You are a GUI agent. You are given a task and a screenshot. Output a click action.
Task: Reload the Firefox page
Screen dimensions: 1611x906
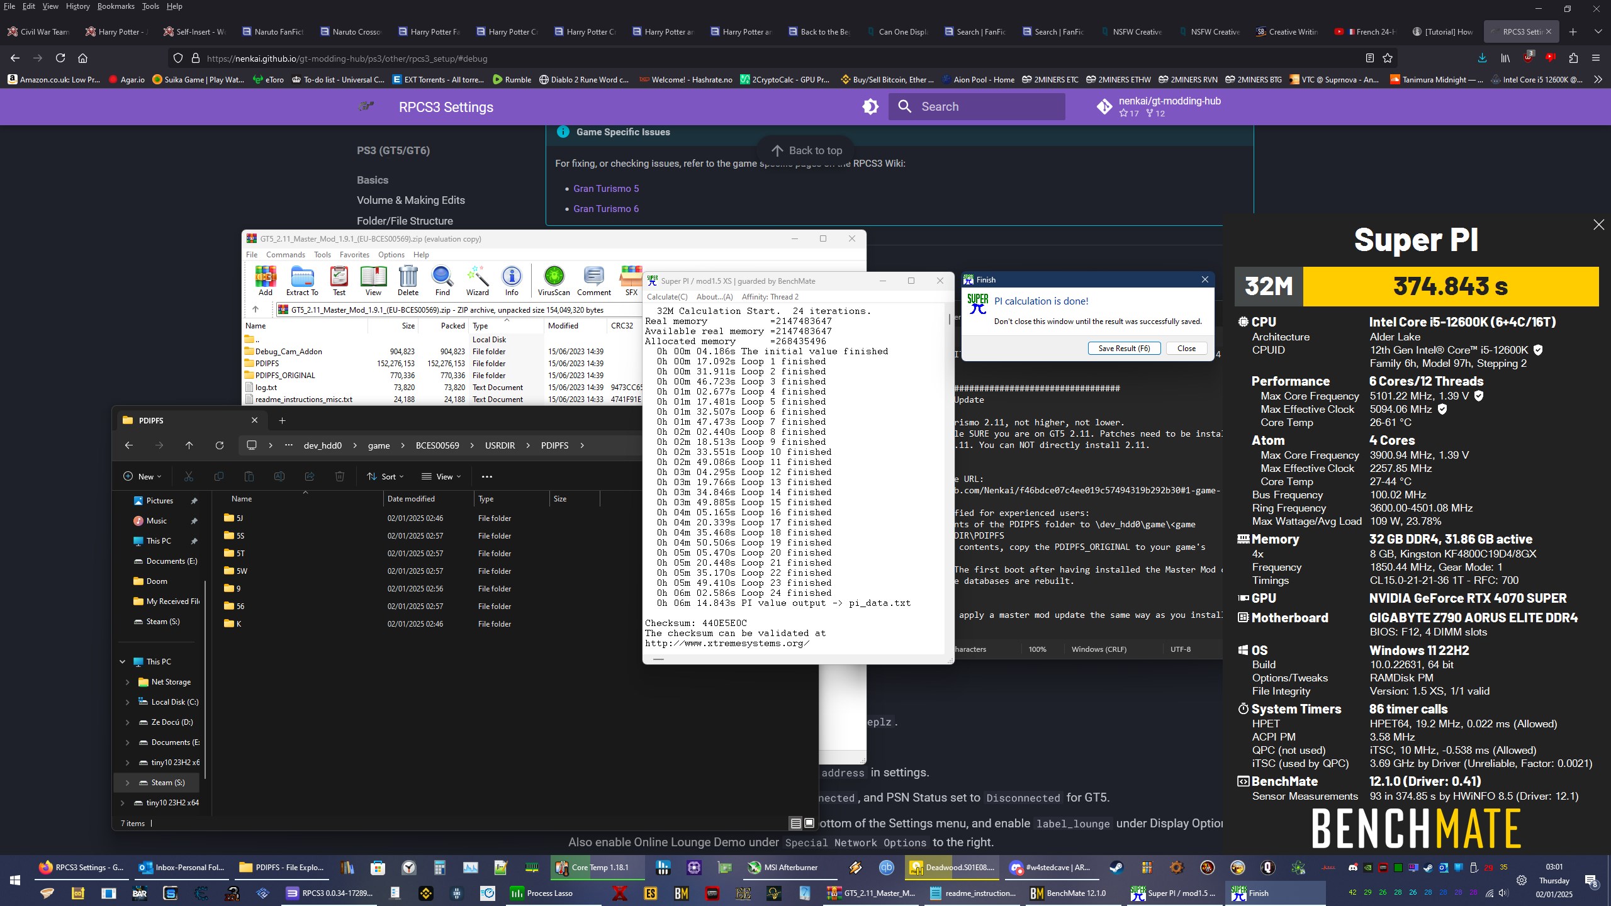coord(60,58)
